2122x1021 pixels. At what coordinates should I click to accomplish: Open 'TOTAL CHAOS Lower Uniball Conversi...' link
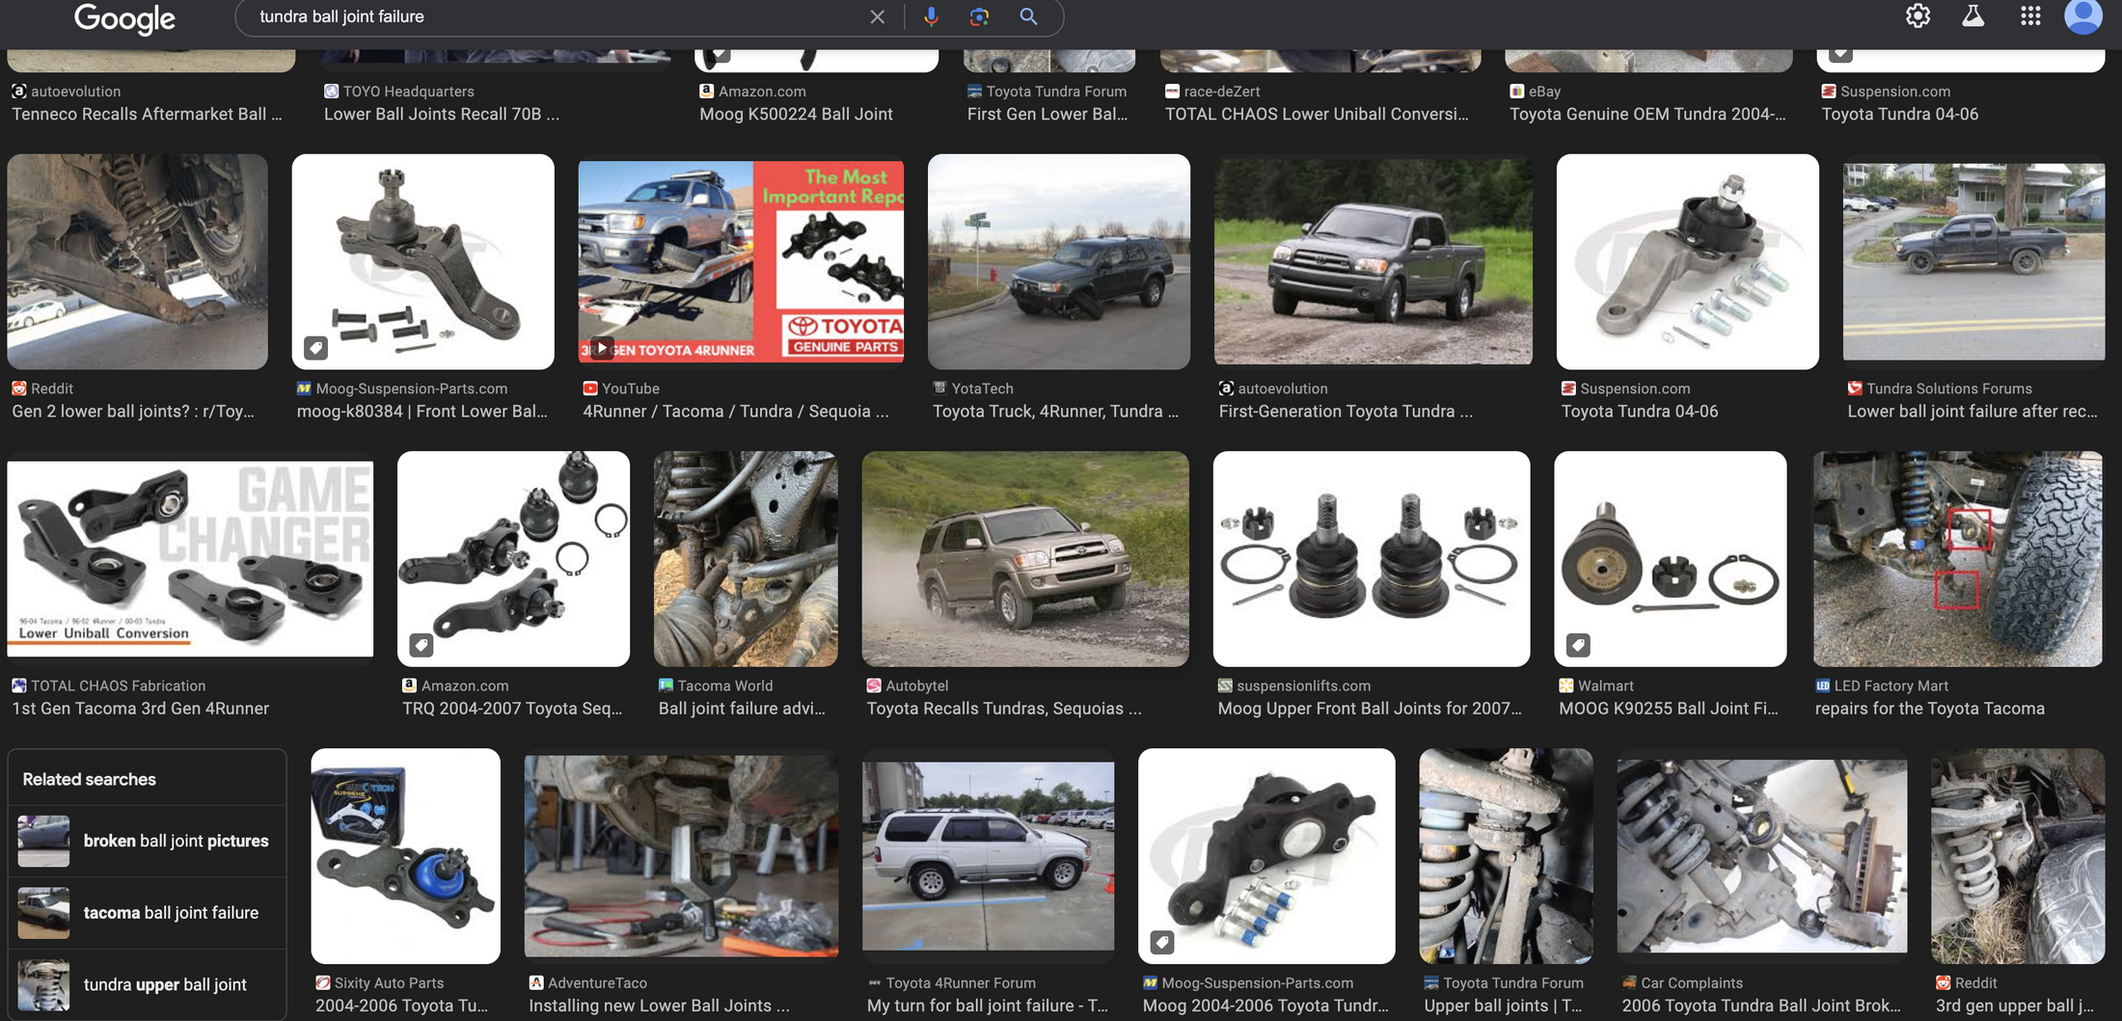1317,114
